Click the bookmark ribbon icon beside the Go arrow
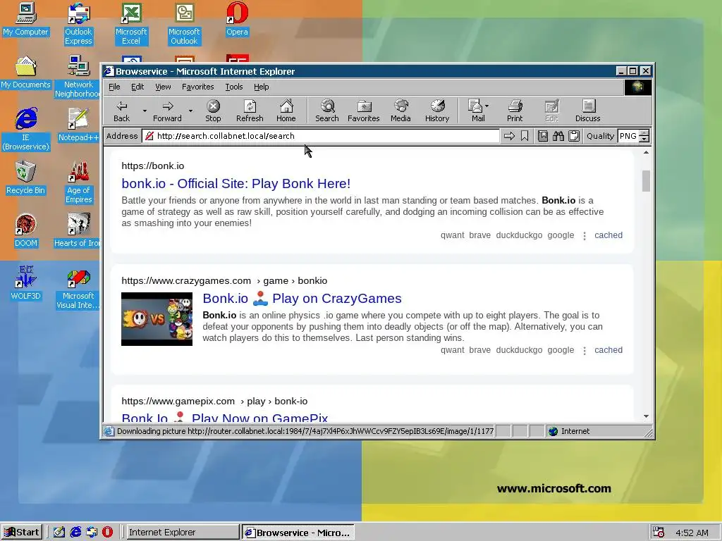 tap(525, 136)
